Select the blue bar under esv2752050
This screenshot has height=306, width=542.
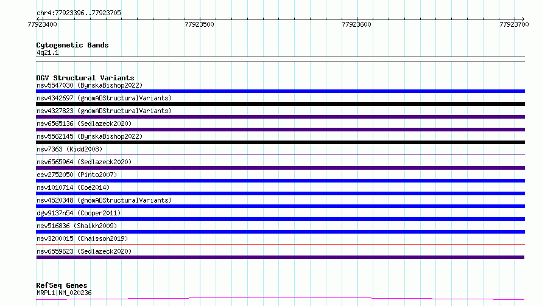click(x=280, y=181)
